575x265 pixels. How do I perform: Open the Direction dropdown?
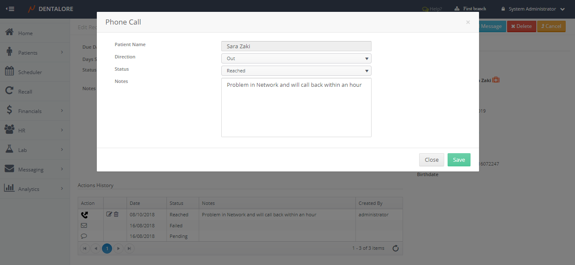(296, 58)
